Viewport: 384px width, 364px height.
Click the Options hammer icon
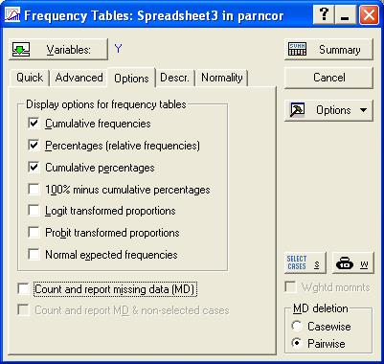pyautogui.click(x=297, y=110)
